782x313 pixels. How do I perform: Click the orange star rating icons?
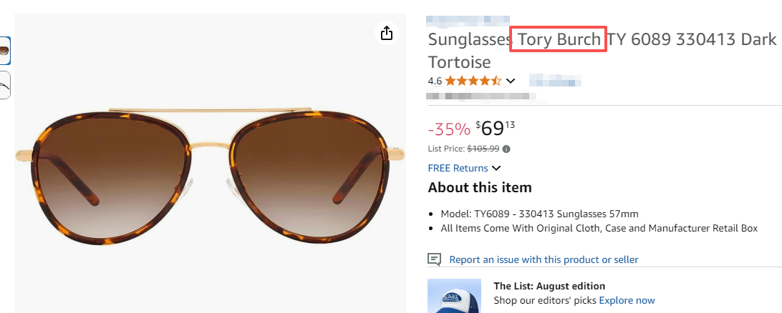pos(473,81)
